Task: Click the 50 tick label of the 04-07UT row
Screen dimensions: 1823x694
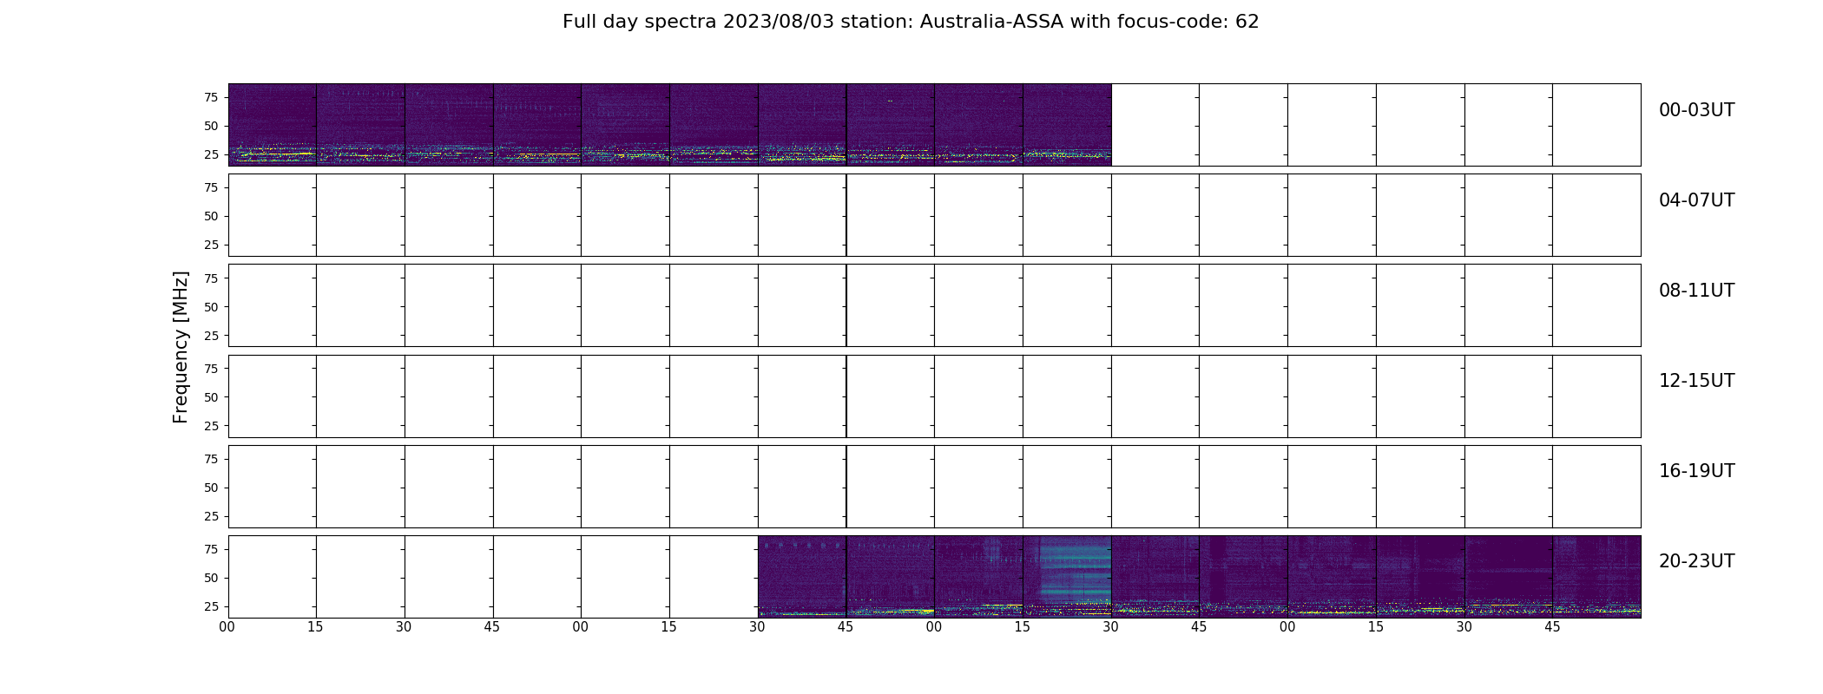Action: click(x=211, y=216)
